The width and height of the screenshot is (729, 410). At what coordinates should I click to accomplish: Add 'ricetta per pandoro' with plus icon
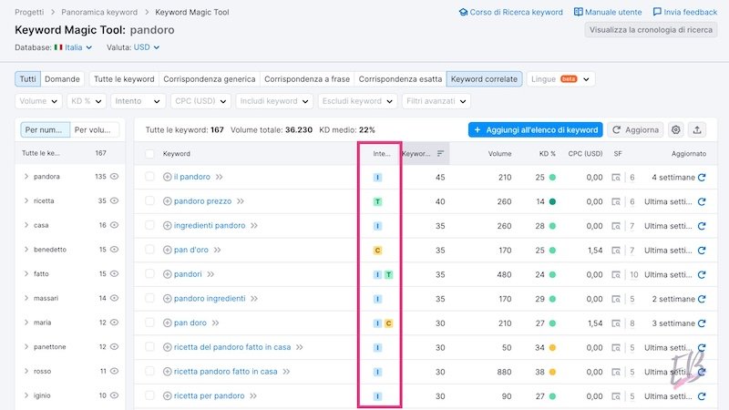[x=168, y=396]
